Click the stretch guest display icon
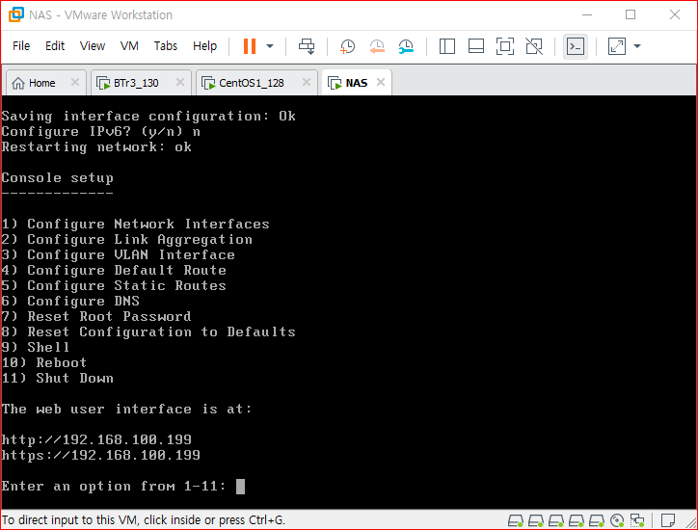This screenshot has width=698, height=530. tap(617, 46)
